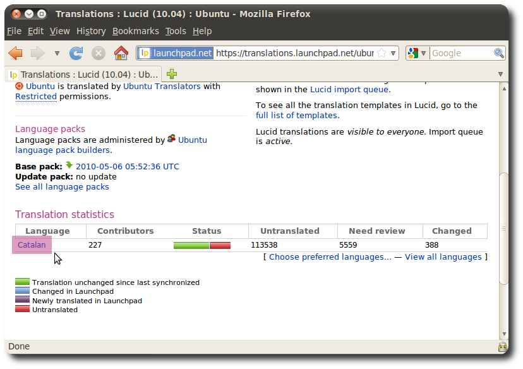Click the padlock security icon in status bar
This screenshot has height=369, width=523.
[x=503, y=347]
